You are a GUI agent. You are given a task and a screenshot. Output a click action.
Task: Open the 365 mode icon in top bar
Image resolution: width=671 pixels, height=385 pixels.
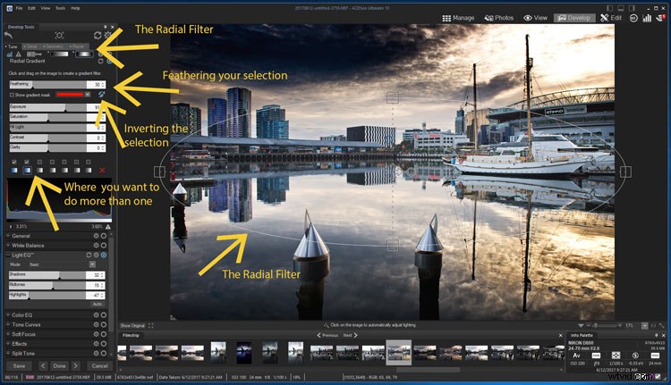pyautogui.click(x=633, y=18)
